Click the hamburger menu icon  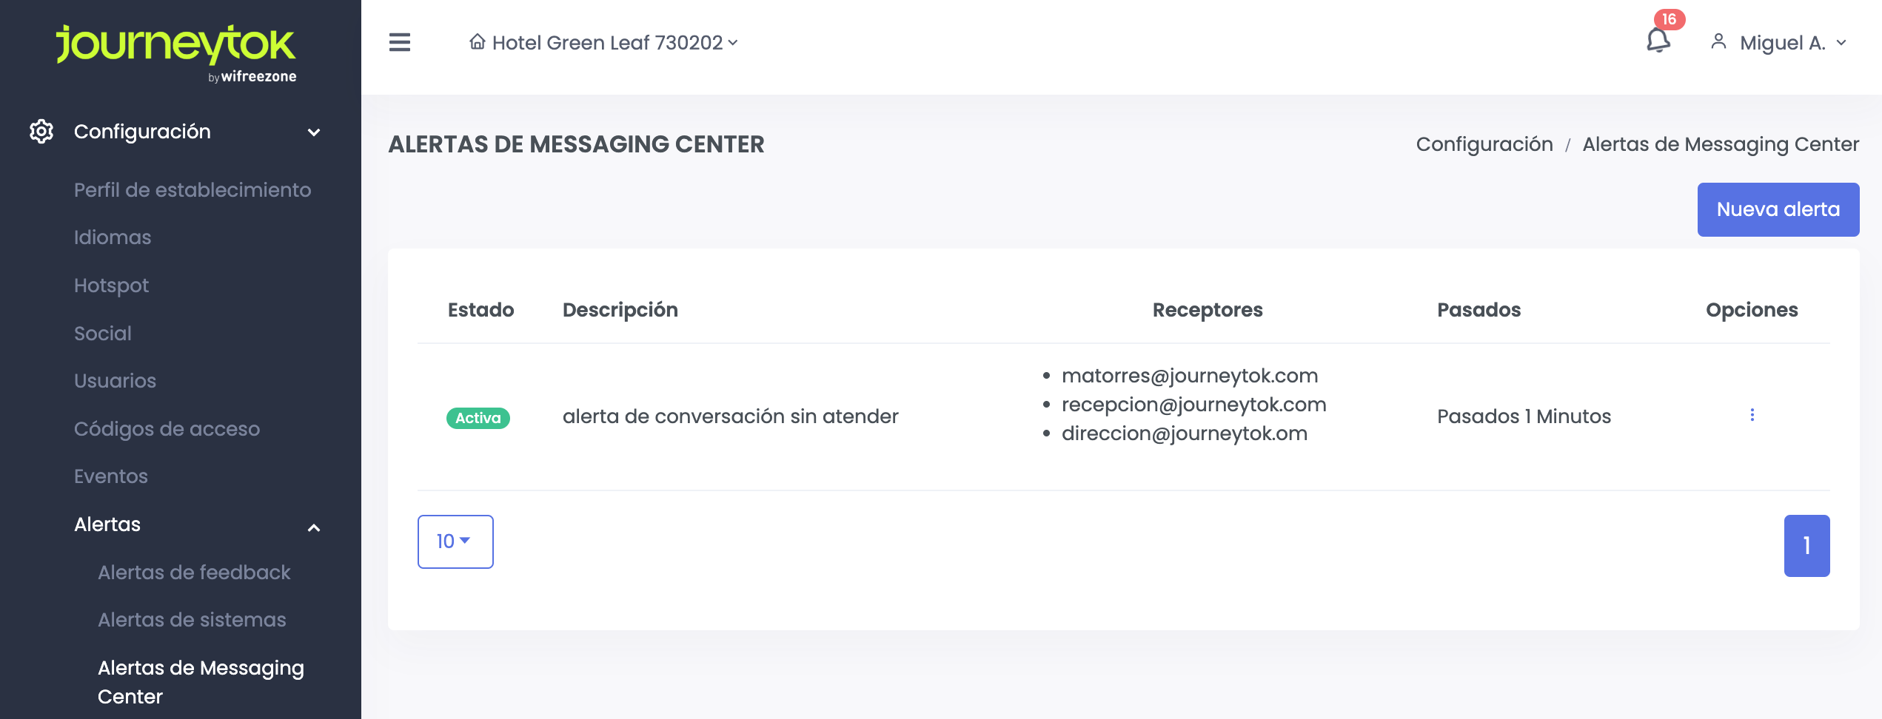point(400,43)
